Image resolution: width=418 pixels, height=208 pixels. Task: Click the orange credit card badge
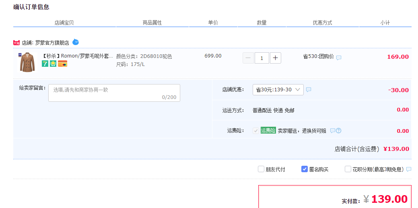62,64
